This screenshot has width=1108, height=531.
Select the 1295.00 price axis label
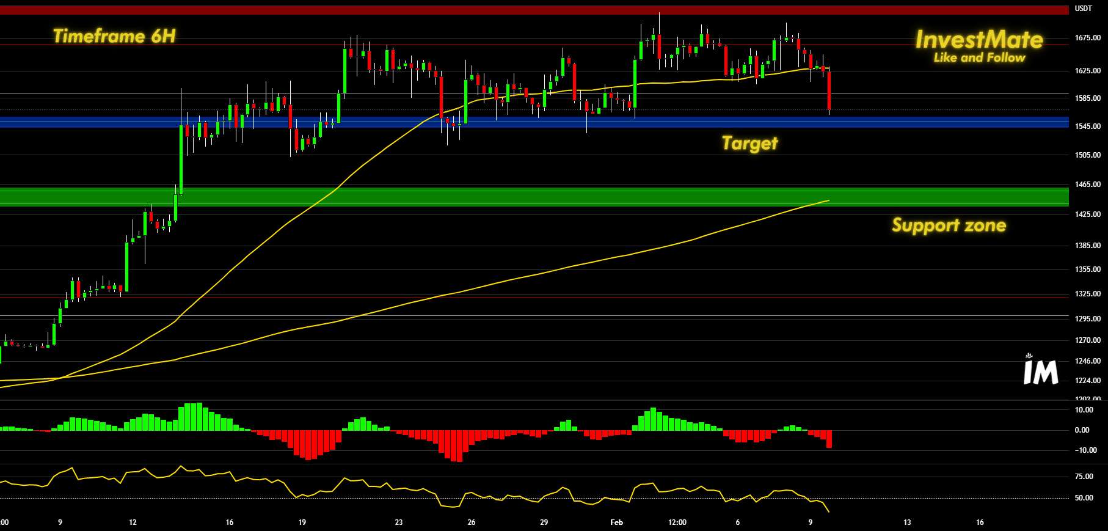tap(1088, 319)
